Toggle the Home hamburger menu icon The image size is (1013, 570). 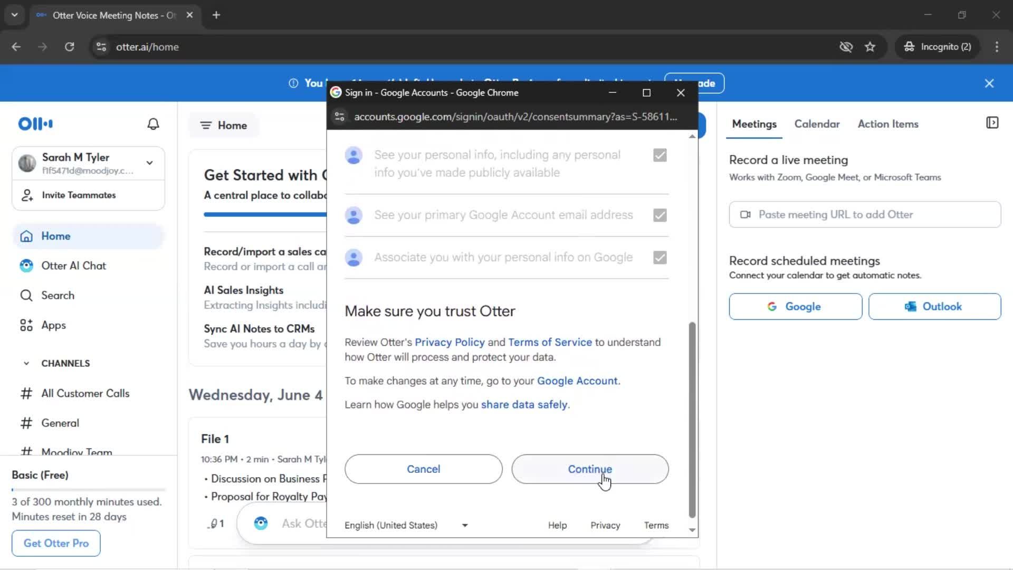pos(206,126)
